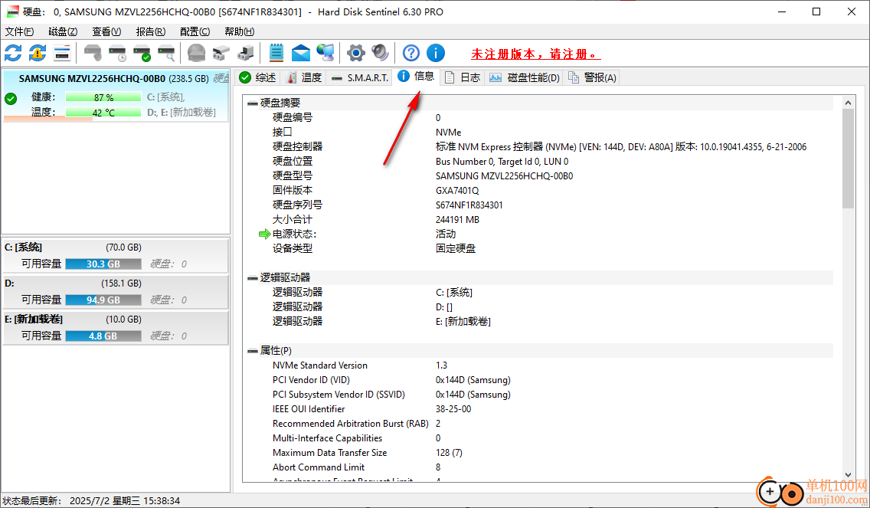The width and height of the screenshot is (870, 508).
Task: Open the 配置(C) menu
Action: (x=195, y=31)
